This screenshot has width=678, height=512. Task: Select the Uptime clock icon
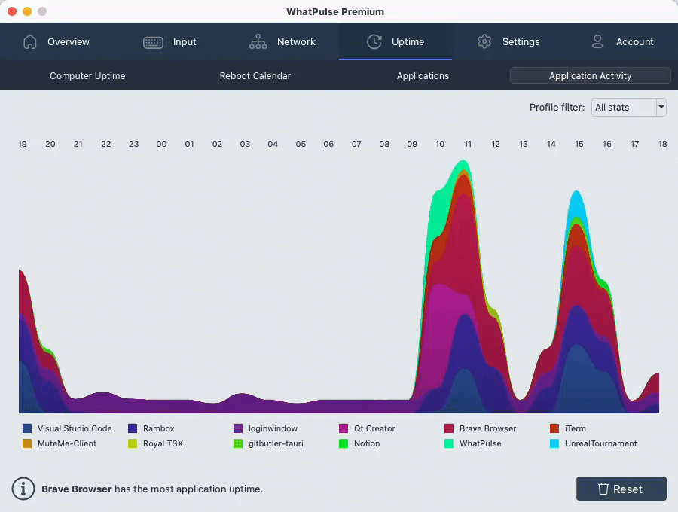click(374, 42)
